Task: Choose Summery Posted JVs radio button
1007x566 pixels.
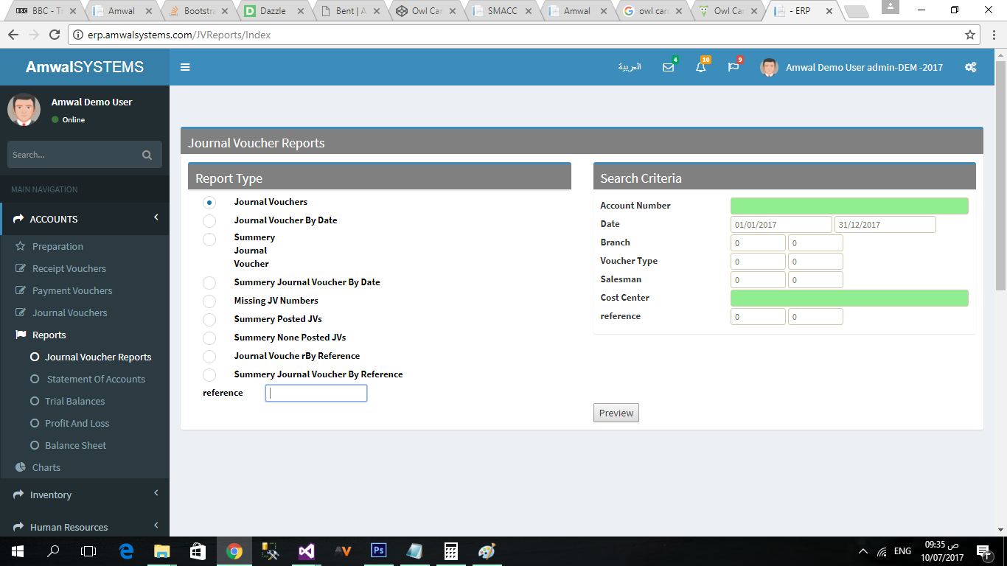Action: point(209,319)
